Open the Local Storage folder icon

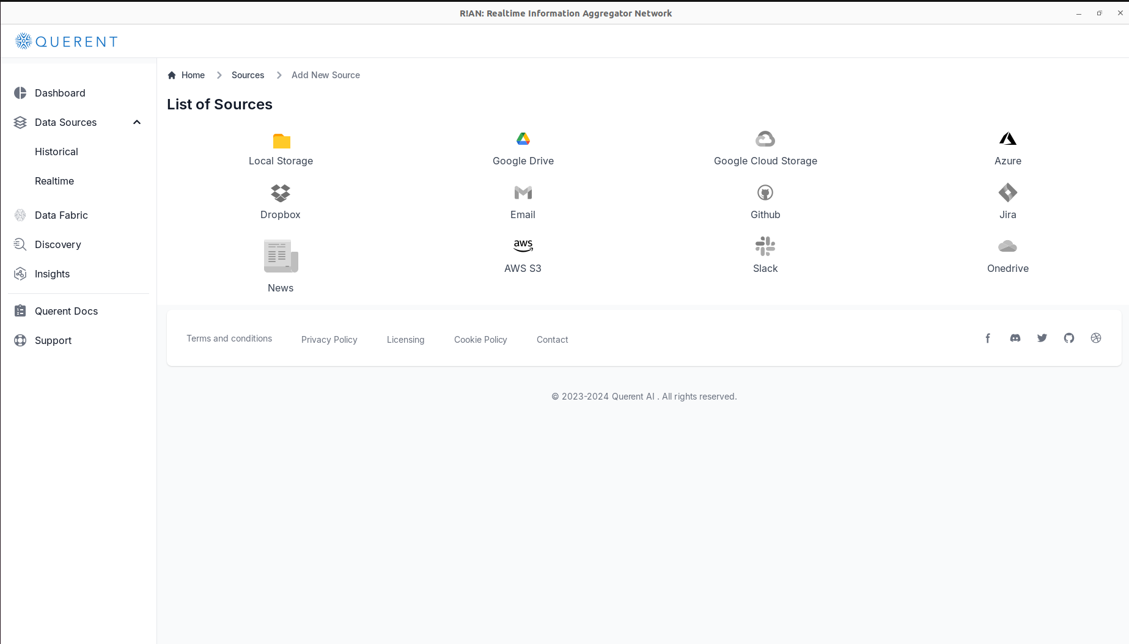[x=281, y=141]
